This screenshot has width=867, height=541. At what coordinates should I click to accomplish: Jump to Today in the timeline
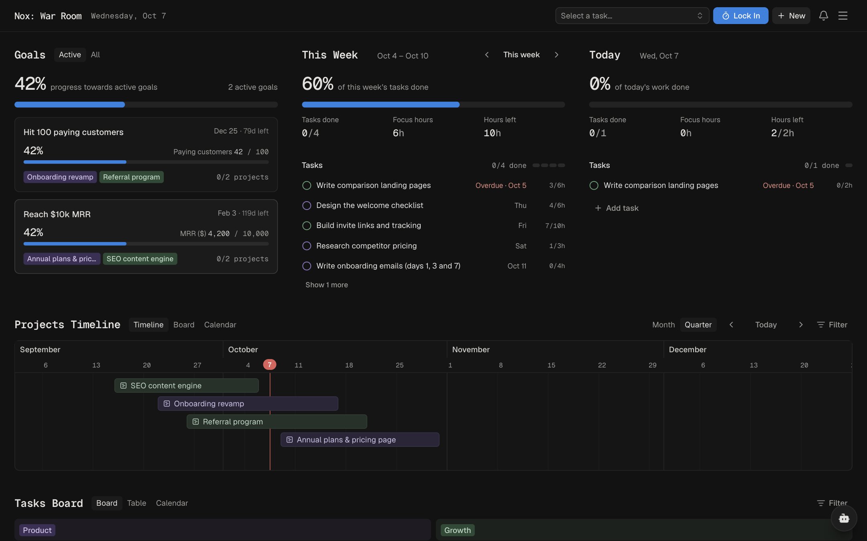click(x=766, y=325)
